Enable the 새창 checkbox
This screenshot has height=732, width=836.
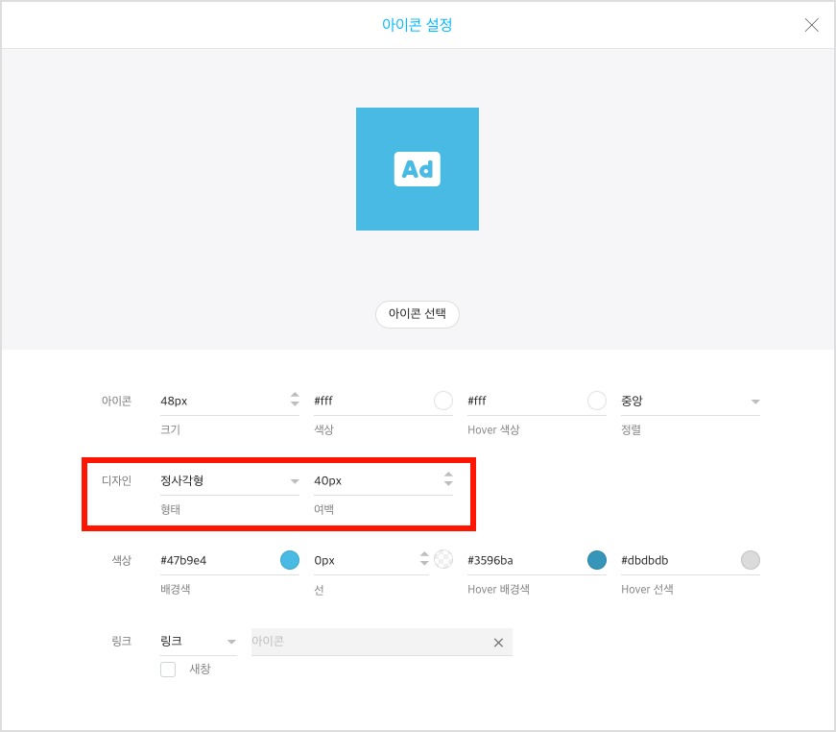pos(168,669)
